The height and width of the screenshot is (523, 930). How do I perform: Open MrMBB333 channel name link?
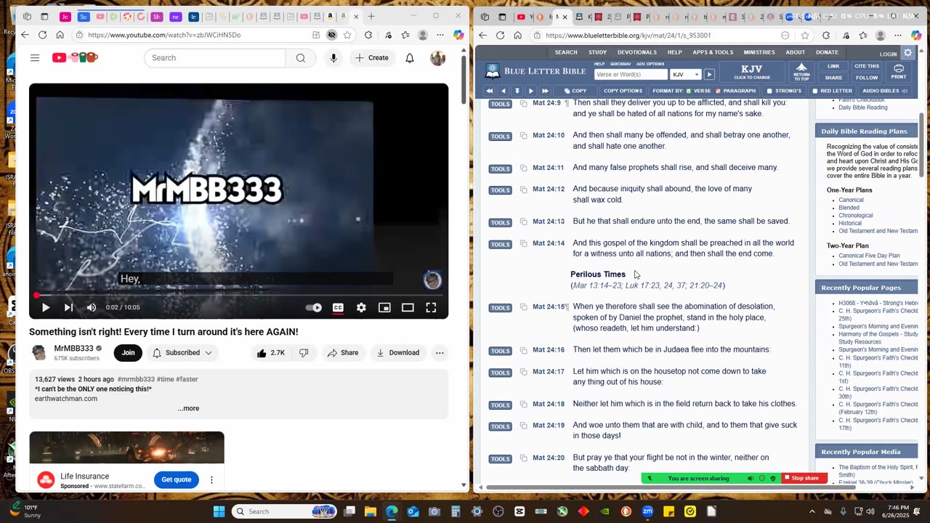coord(73,349)
